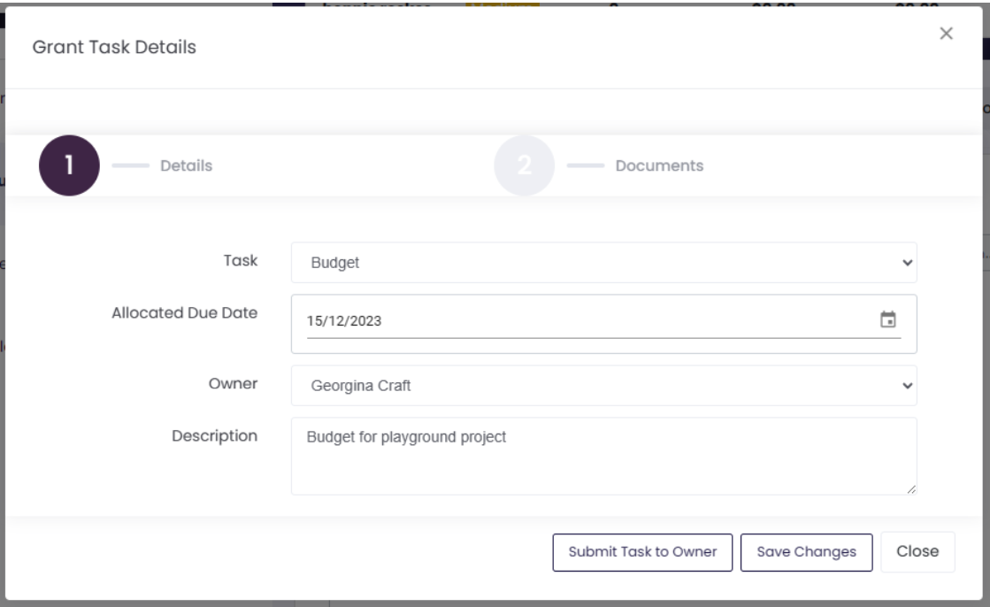The width and height of the screenshot is (990, 607).
Task: Open the Task dropdown showing Budget
Action: point(603,262)
